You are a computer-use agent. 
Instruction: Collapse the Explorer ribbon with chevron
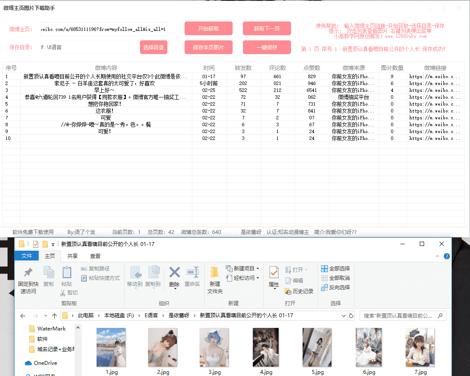(x=438, y=256)
